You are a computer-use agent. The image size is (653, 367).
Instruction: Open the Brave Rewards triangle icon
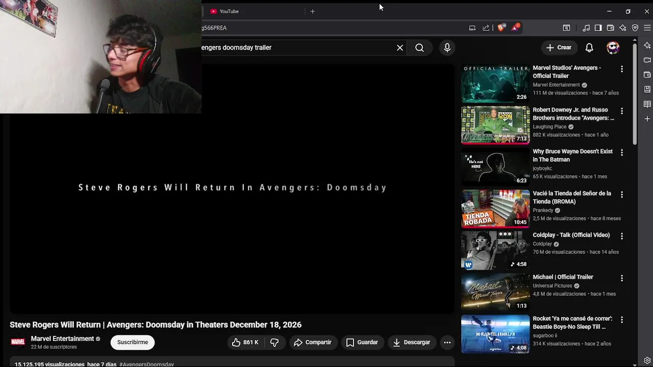pos(515,28)
